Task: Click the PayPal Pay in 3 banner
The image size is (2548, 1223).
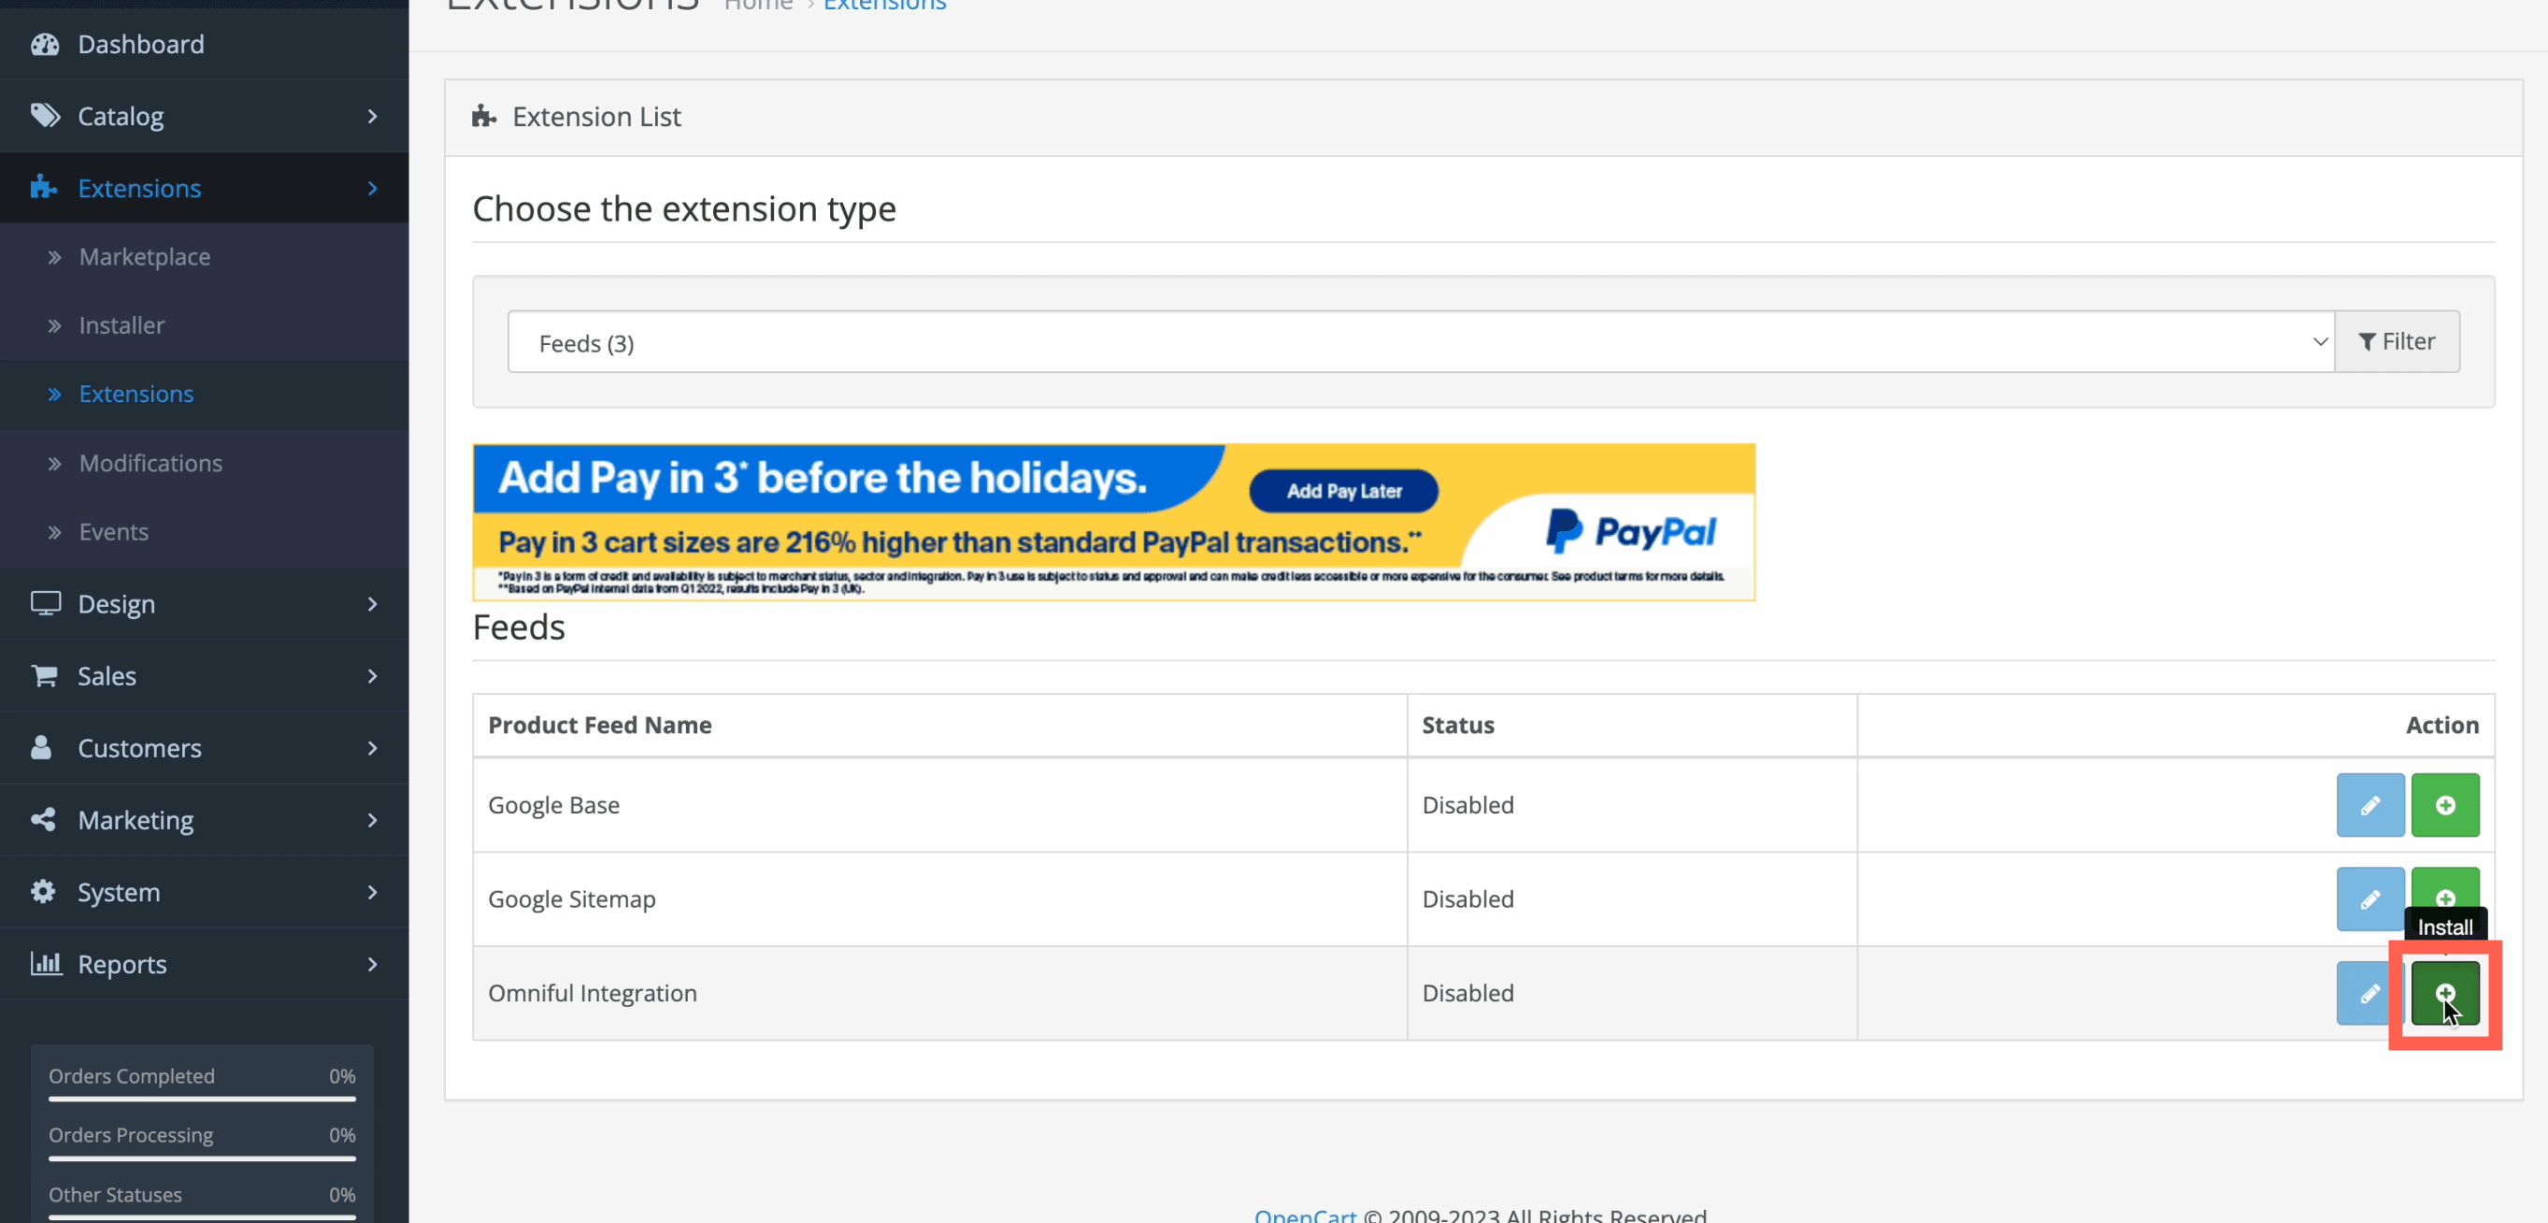Action: pyautogui.click(x=1113, y=522)
